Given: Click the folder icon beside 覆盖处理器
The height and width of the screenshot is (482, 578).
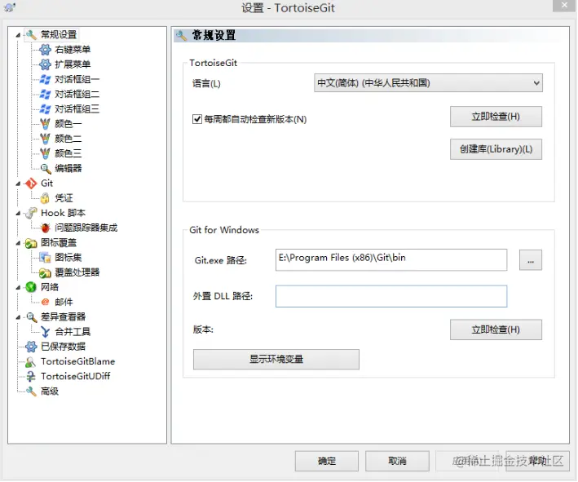Looking at the screenshot, I should coord(45,272).
